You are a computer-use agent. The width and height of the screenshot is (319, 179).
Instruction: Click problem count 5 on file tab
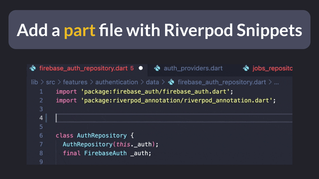[132, 68]
